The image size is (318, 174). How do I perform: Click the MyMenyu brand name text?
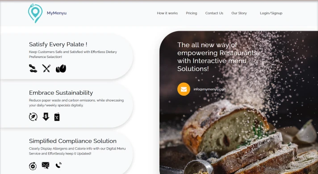(x=57, y=13)
